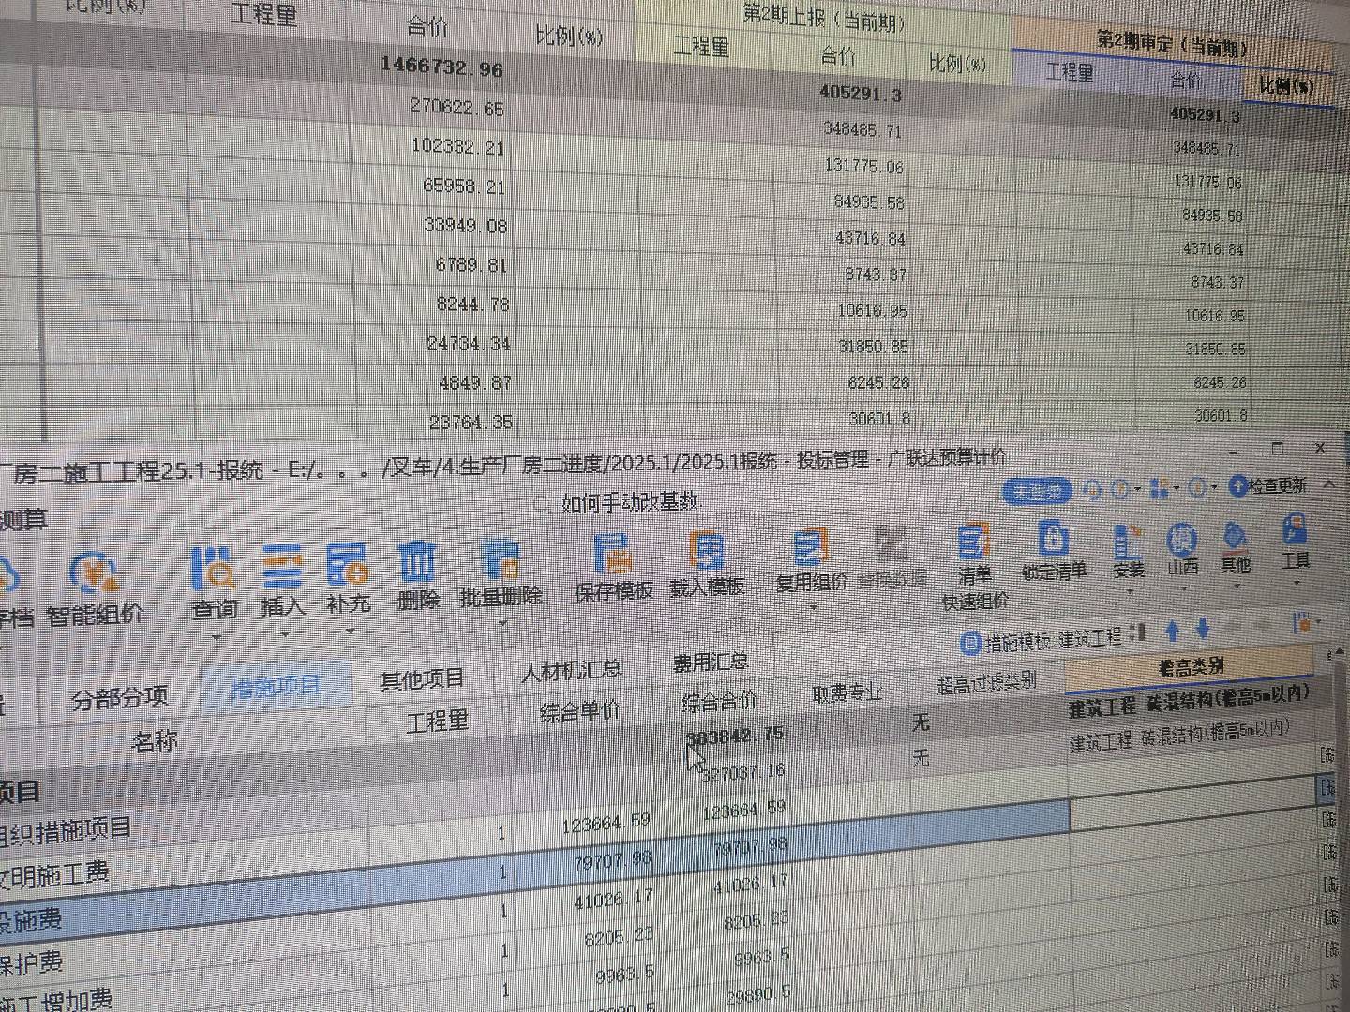Open the 费用汇总 tab

(x=711, y=662)
